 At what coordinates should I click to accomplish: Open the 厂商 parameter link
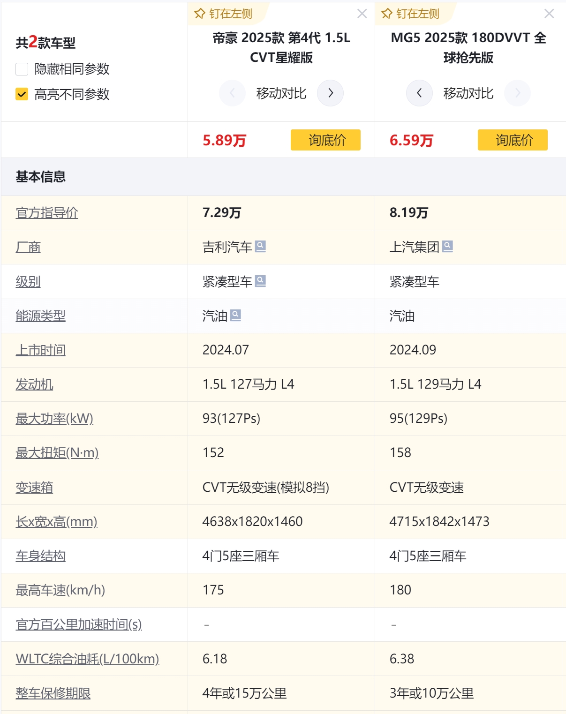28,247
